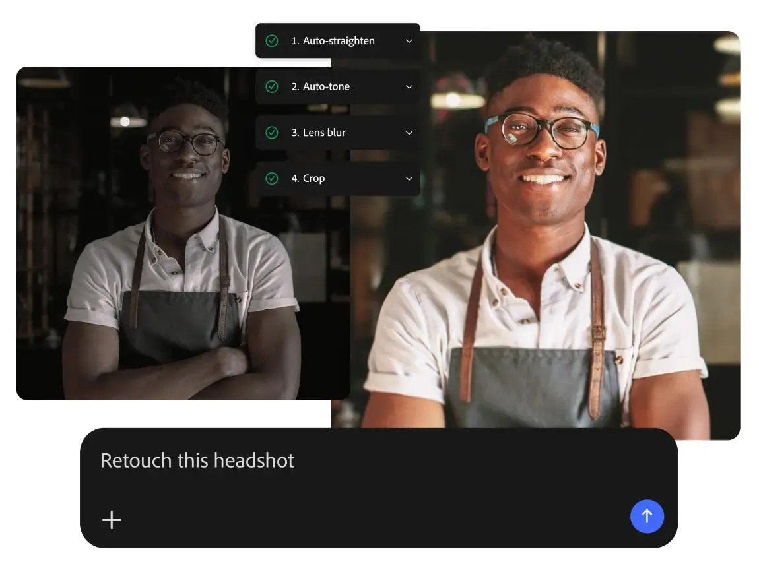Click the green check beside Crop

[272, 179]
